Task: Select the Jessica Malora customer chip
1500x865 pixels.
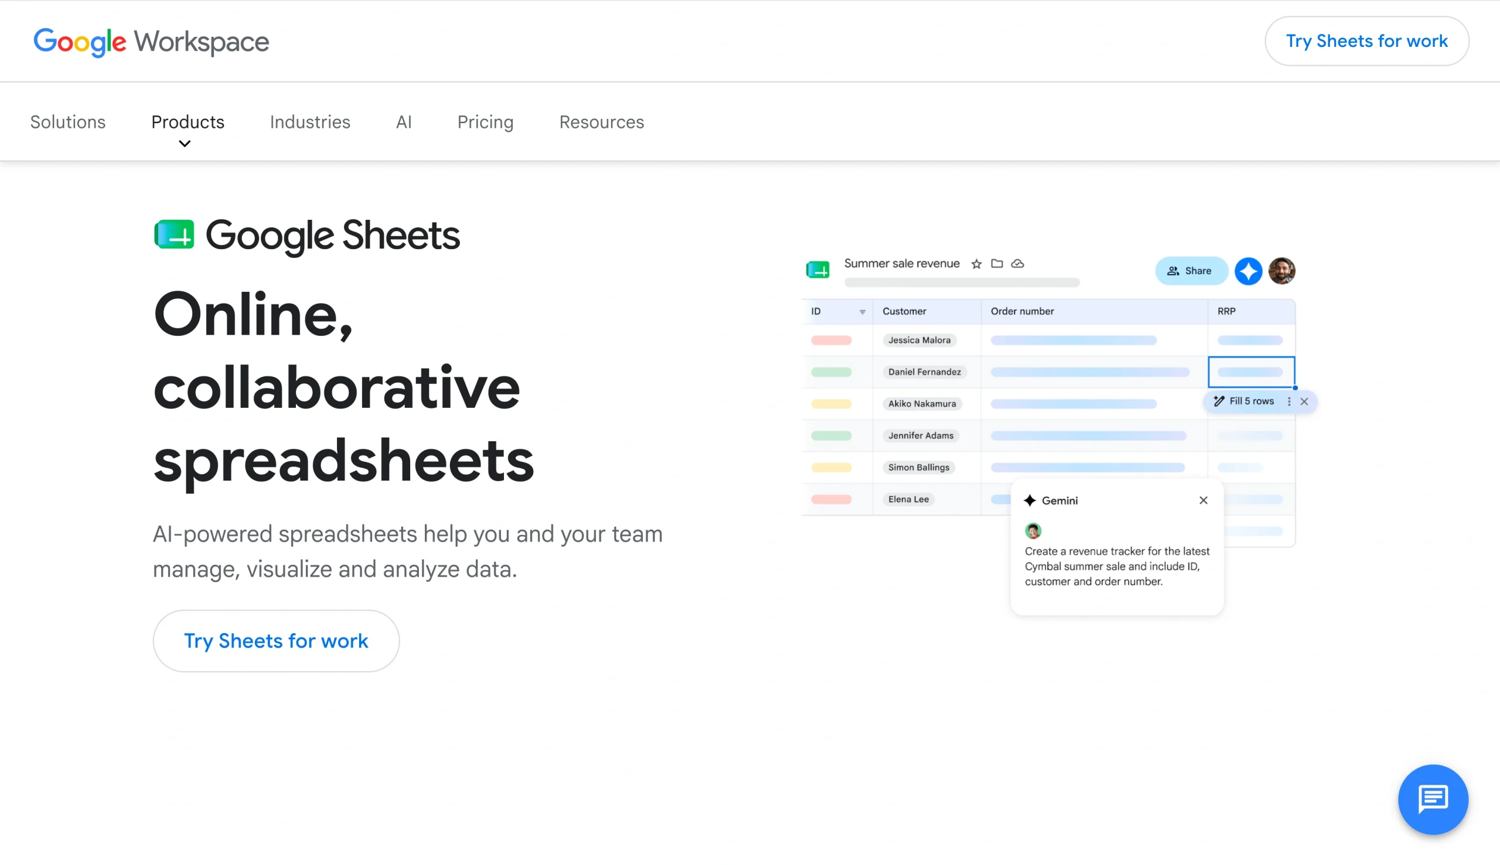Action: pos(919,340)
